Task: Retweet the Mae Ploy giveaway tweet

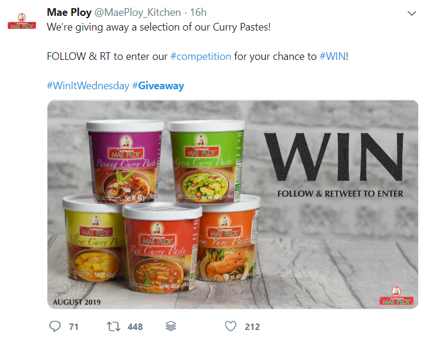Action: coord(114,326)
